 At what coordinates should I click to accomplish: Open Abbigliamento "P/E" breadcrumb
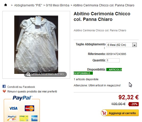(28, 5)
